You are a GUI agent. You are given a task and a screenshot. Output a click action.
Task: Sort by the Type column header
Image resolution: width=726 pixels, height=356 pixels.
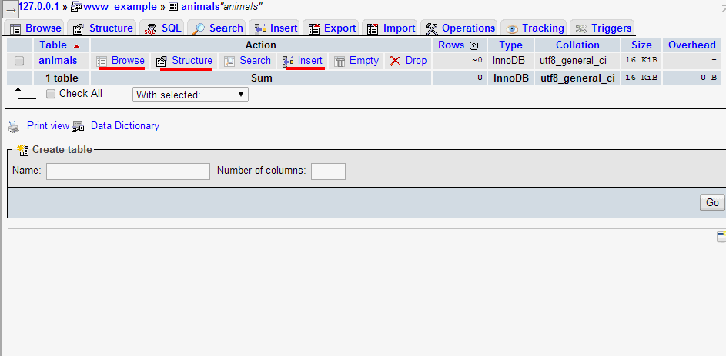coord(510,45)
